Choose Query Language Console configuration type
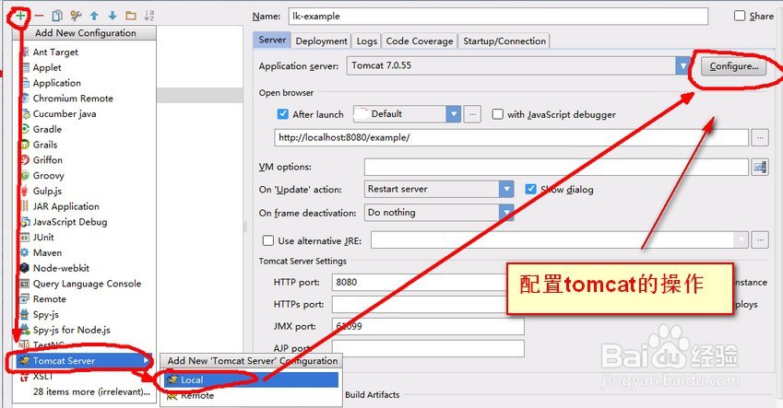 pyautogui.click(x=87, y=284)
